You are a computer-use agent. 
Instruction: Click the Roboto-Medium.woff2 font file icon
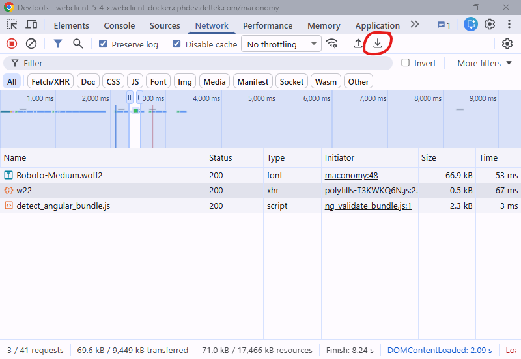pos(8,175)
